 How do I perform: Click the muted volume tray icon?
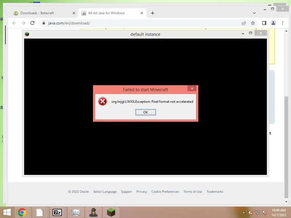point(251,213)
